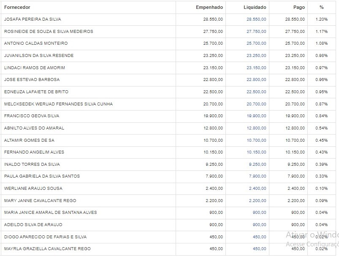Click the Liquidado column header
The height and width of the screenshot is (259, 339).
point(255,8)
